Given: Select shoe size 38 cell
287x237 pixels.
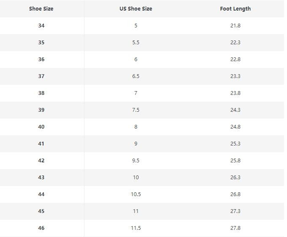Looking at the screenshot, I should (41, 93).
